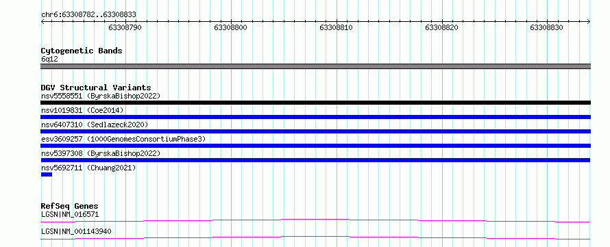The image size is (610, 247).
Task: Click the blue nsv5397308 variant bar
Action: click(315, 160)
